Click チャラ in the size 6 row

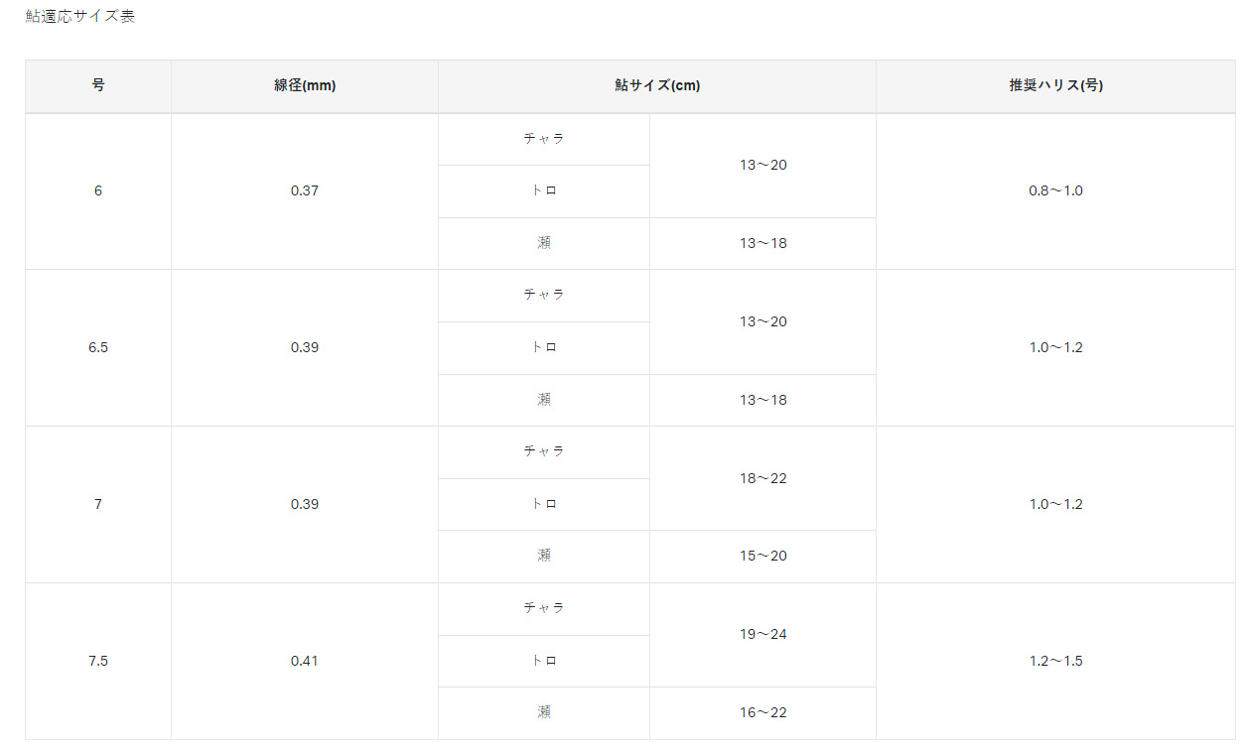click(544, 139)
